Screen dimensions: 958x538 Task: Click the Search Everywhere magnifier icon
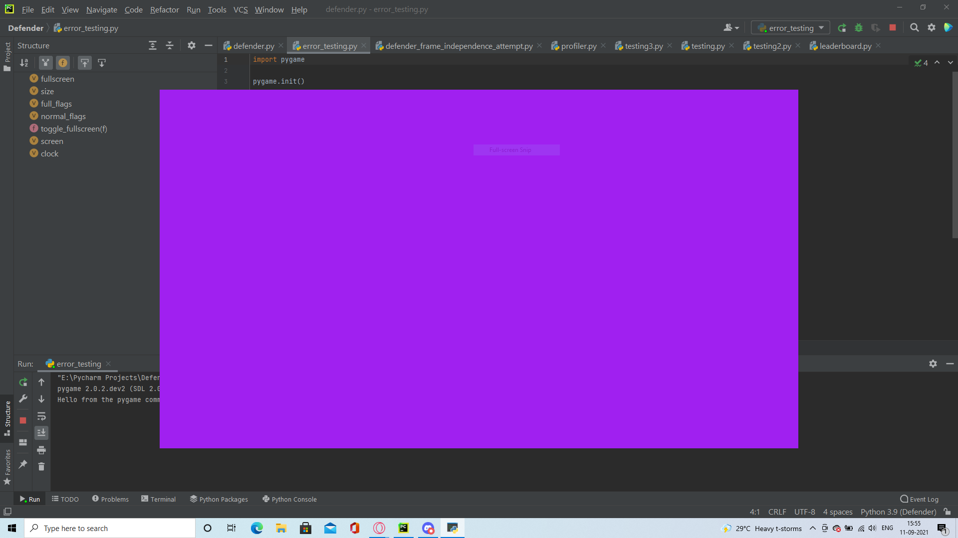(914, 28)
